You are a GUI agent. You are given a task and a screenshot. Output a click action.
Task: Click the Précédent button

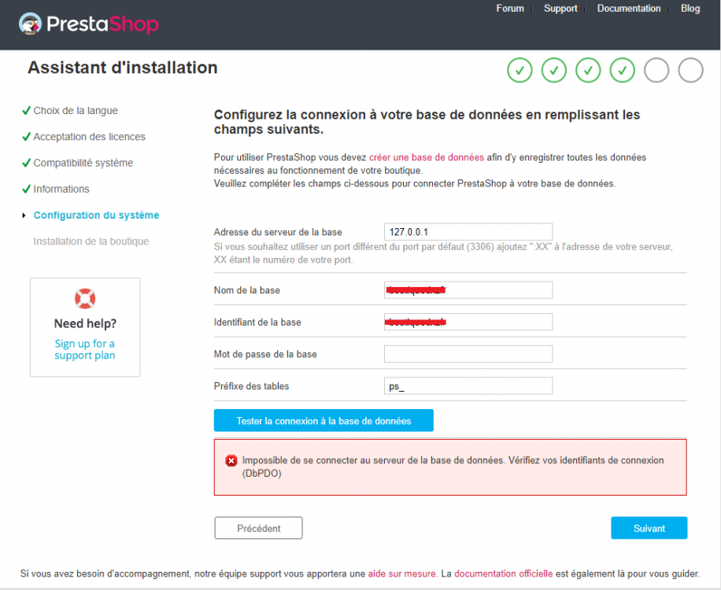coord(258,528)
